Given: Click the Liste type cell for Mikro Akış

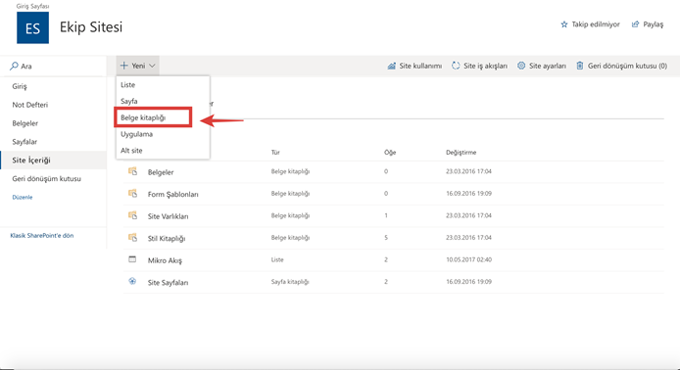Looking at the screenshot, I should [x=277, y=260].
